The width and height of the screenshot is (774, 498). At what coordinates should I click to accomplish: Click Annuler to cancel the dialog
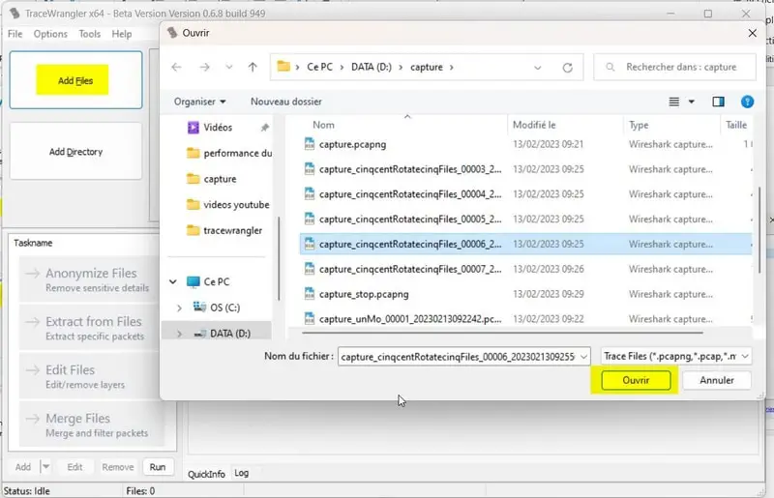tap(717, 380)
